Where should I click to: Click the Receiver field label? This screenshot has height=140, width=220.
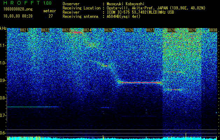tap(71, 12)
